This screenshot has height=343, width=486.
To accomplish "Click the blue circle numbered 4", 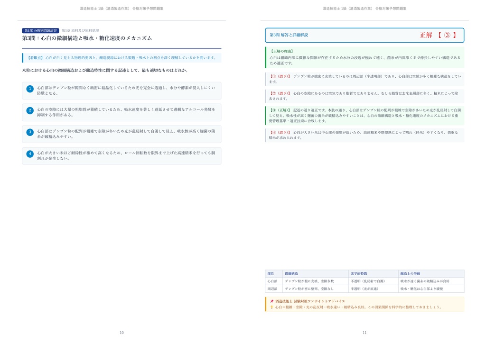I will (x=30, y=154).
